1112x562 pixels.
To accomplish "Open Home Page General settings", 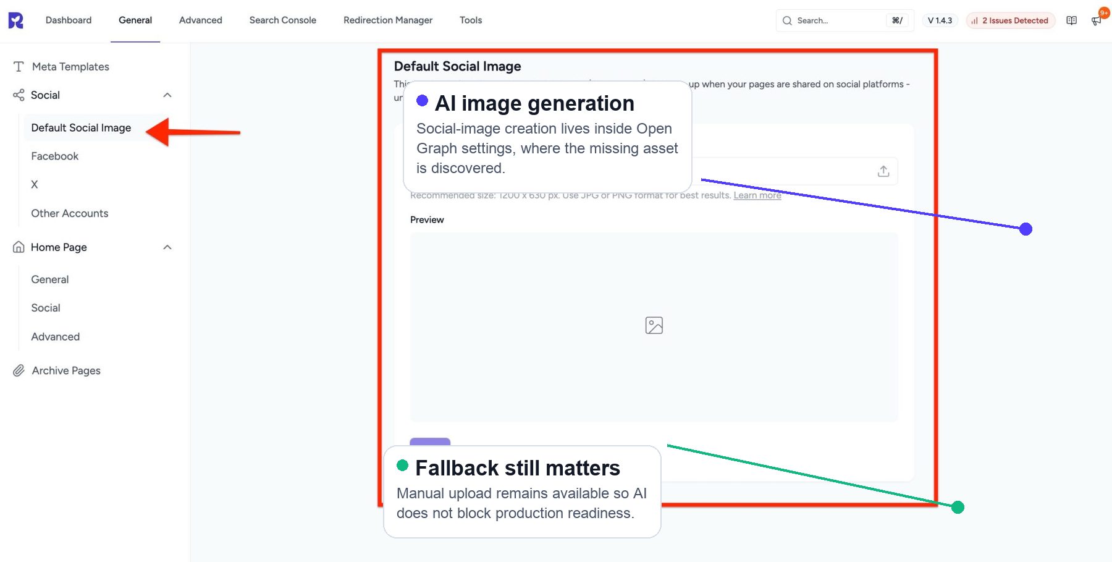I will [x=50, y=279].
